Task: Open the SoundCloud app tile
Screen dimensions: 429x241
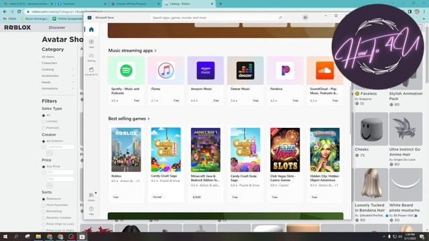Action: 324,80
